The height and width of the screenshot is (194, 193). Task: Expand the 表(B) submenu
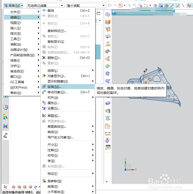tap(68, 161)
